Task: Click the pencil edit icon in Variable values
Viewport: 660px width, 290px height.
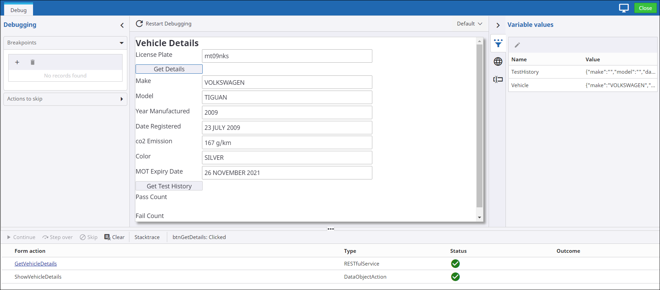Action: (517, 45)
